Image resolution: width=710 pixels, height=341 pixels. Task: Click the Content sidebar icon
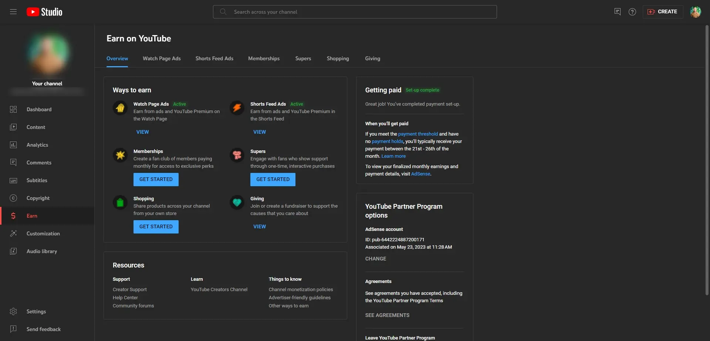pos(13,127)
